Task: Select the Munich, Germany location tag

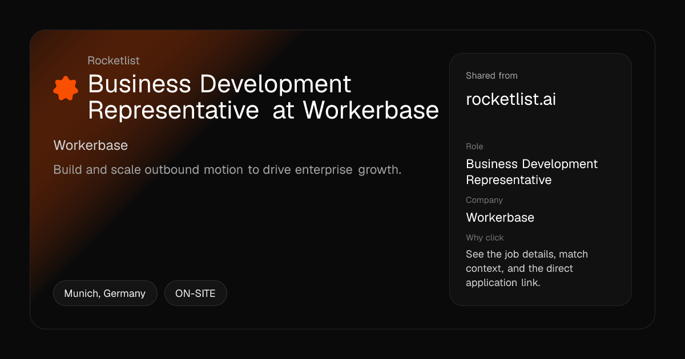Action: coord(105,293)
